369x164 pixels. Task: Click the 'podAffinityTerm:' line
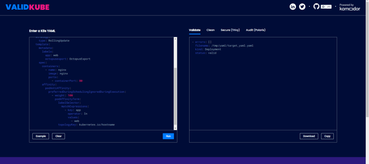pos(68,99)
